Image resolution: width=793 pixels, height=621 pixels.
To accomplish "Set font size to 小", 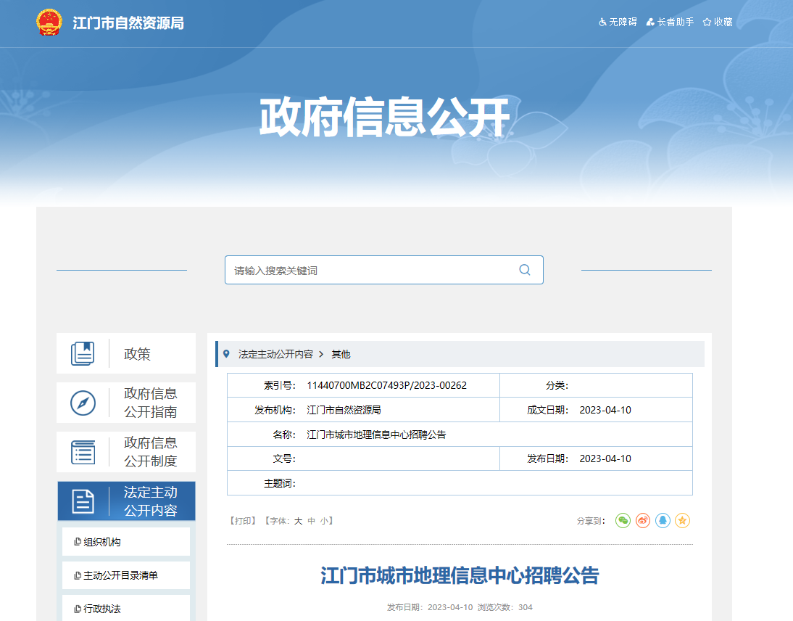I will 324,521.
